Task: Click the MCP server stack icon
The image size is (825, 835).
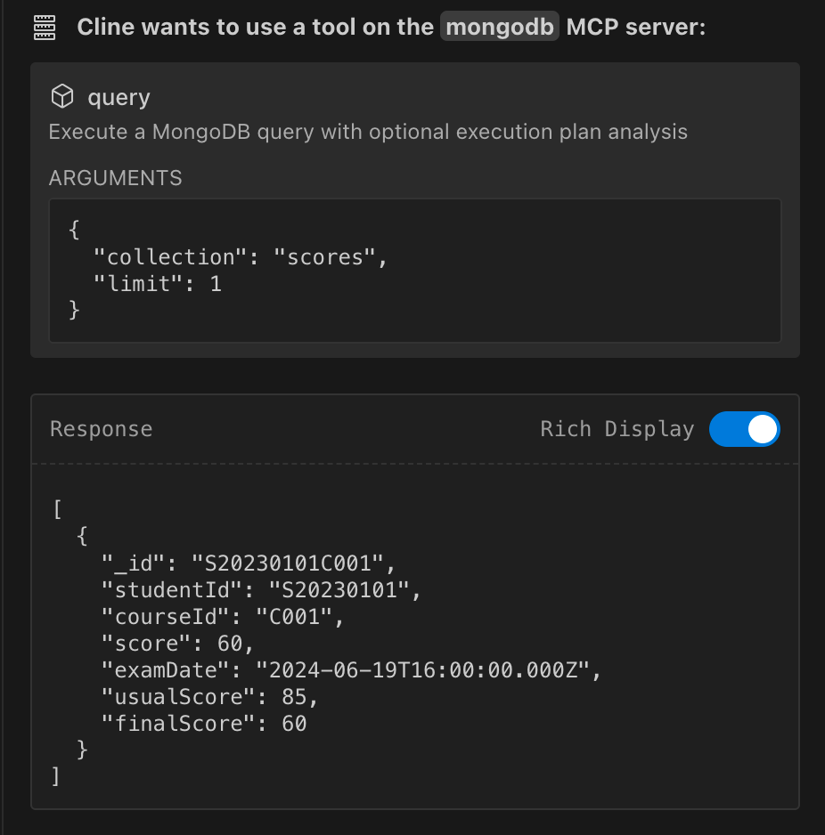Action: tap(45, 28)
